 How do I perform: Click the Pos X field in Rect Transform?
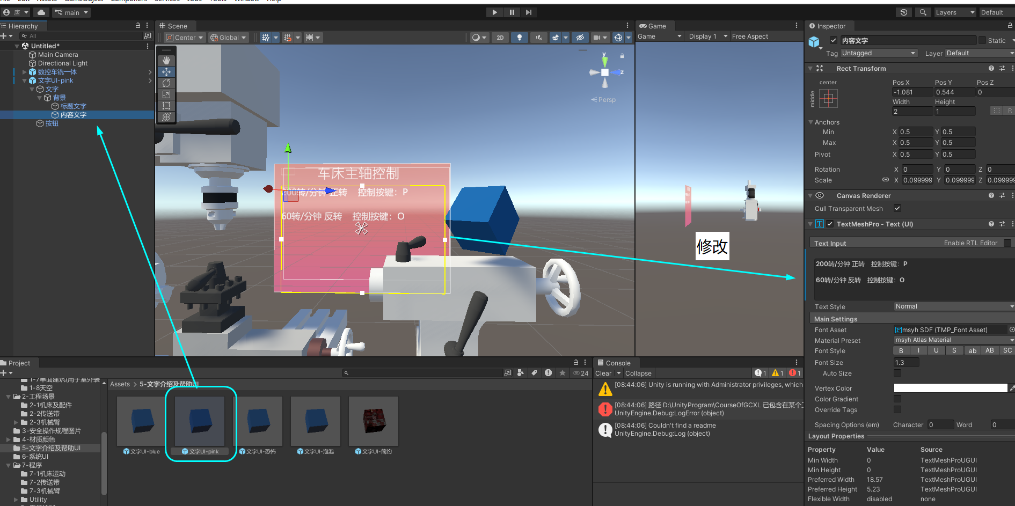coord(912,92)
